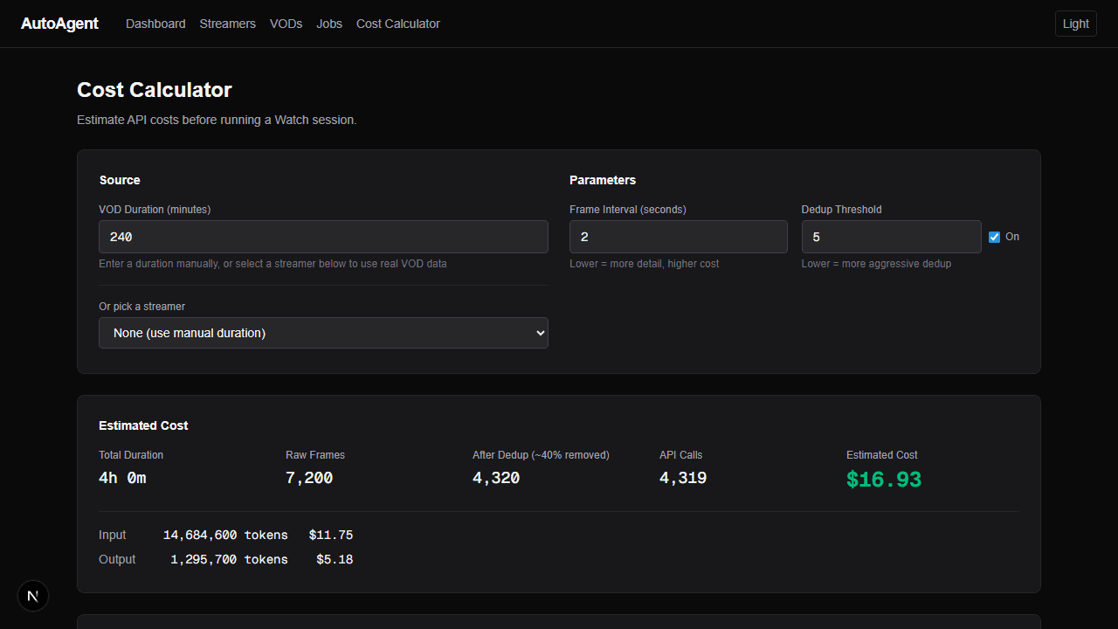Click the Parameters section heading

click(603, 180)
